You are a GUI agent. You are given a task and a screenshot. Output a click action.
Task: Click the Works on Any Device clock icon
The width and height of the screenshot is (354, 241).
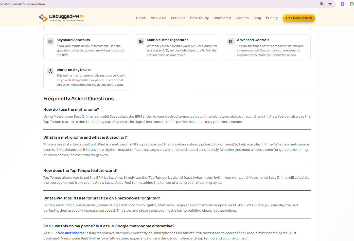[x=50, y=71]
